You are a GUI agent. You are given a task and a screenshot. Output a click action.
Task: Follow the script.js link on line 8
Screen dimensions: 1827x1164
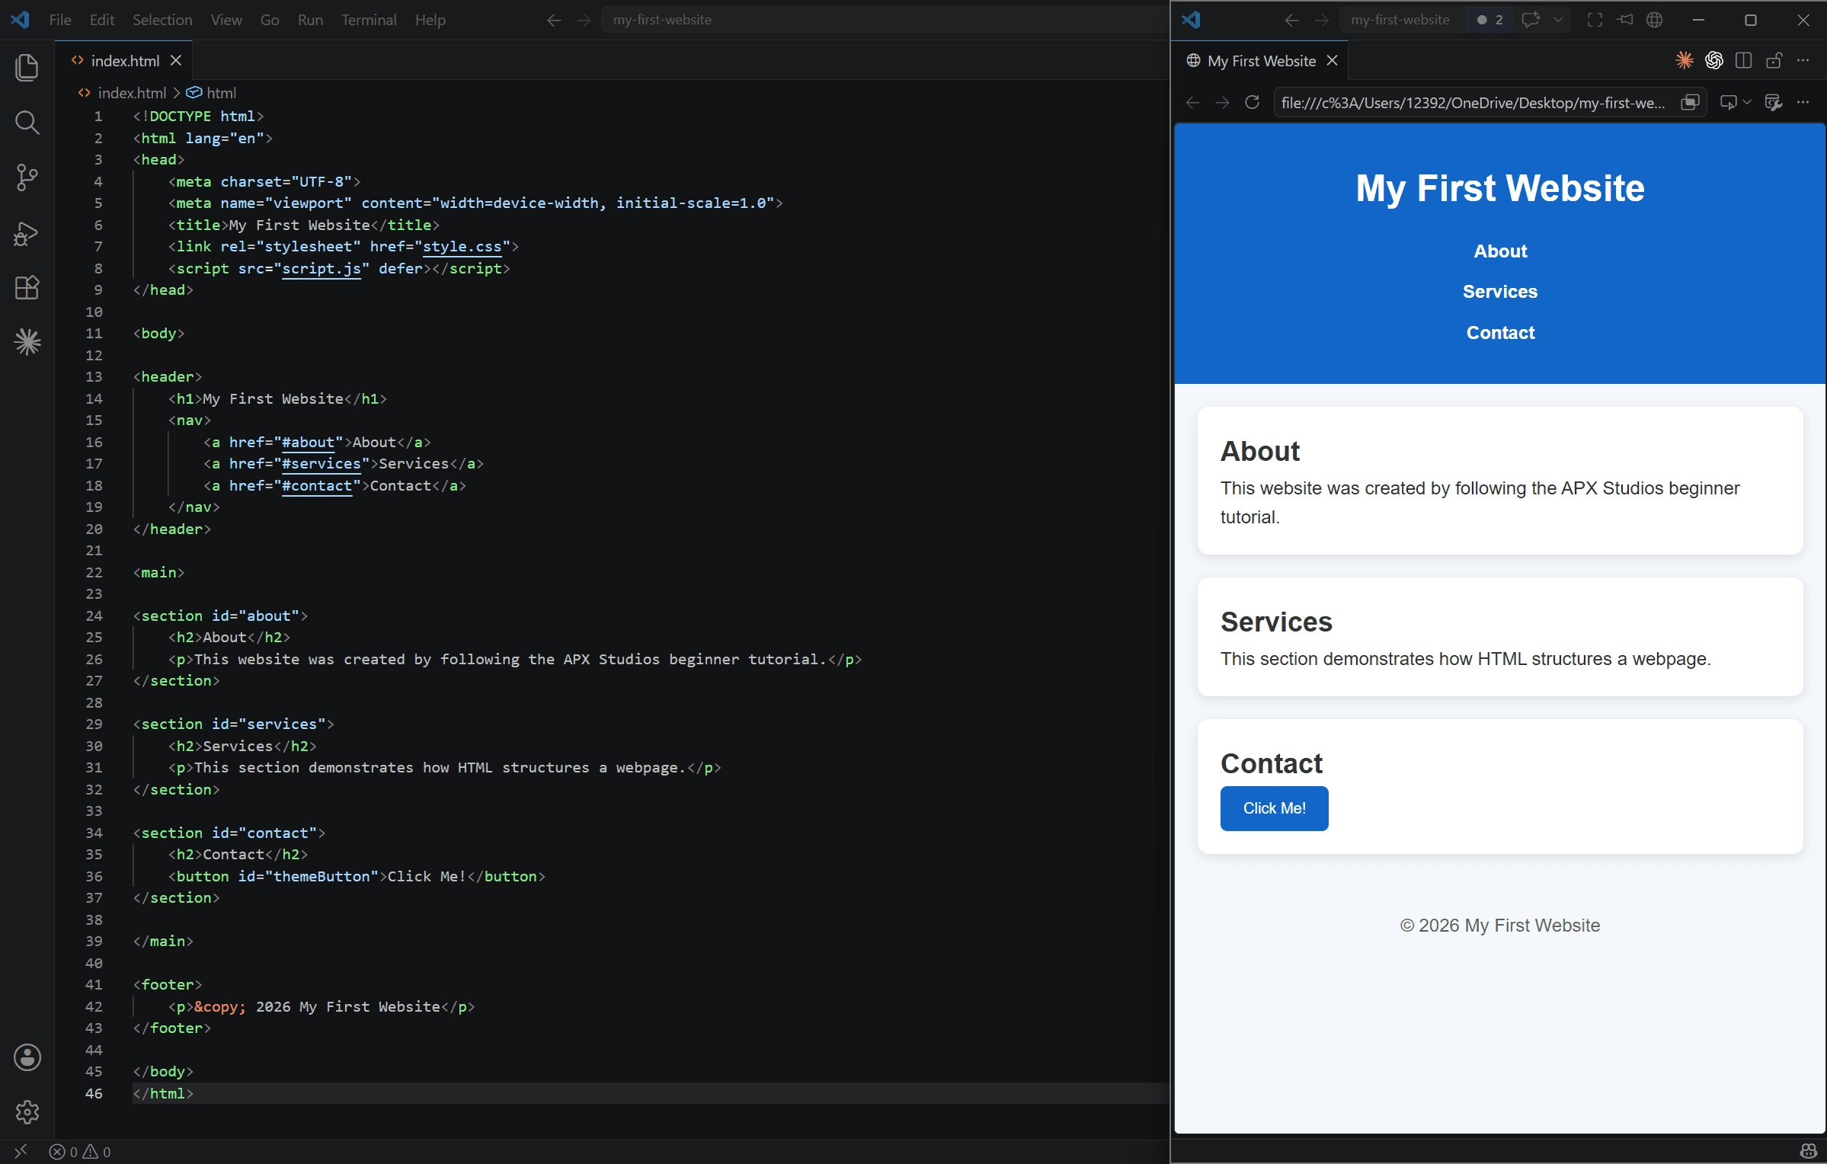pos(322,269)
